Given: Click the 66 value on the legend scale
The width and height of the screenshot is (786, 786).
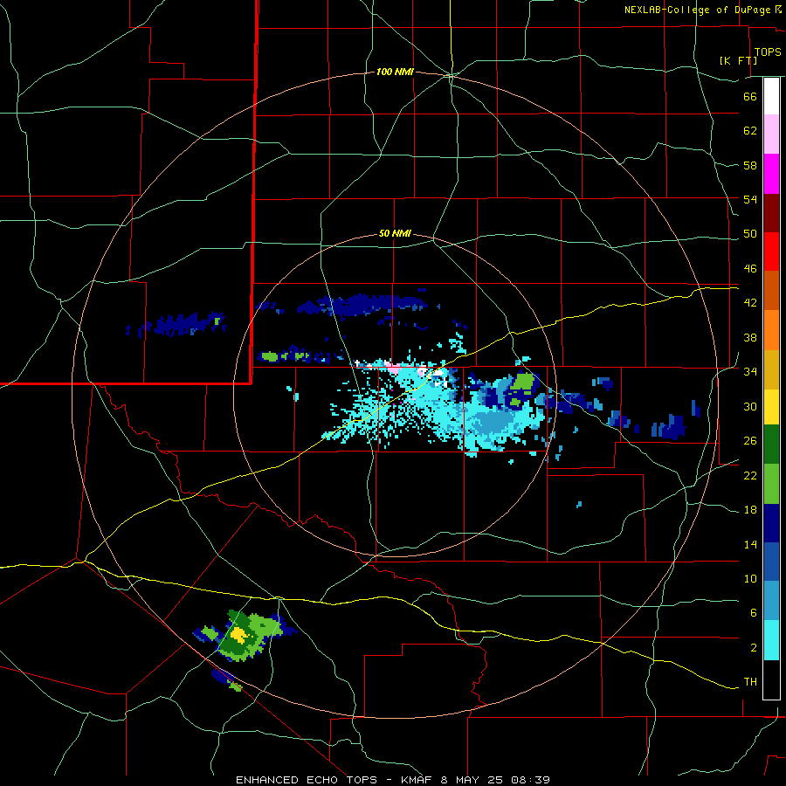Looking at the screenshot, I should pos(750,96).
